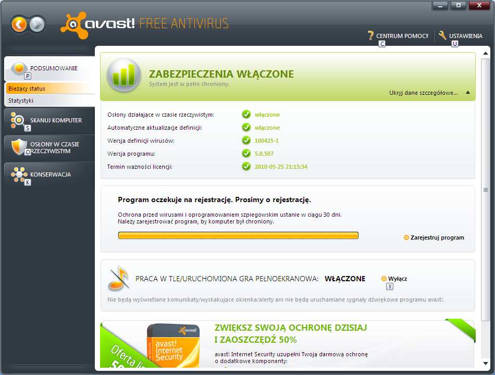Click green checkmark beside Osłony działające row

pos(246,114)
